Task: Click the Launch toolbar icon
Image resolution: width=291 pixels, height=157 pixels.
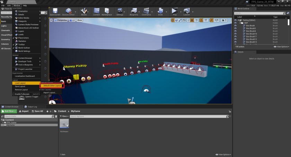Action: tap(186, 12)
